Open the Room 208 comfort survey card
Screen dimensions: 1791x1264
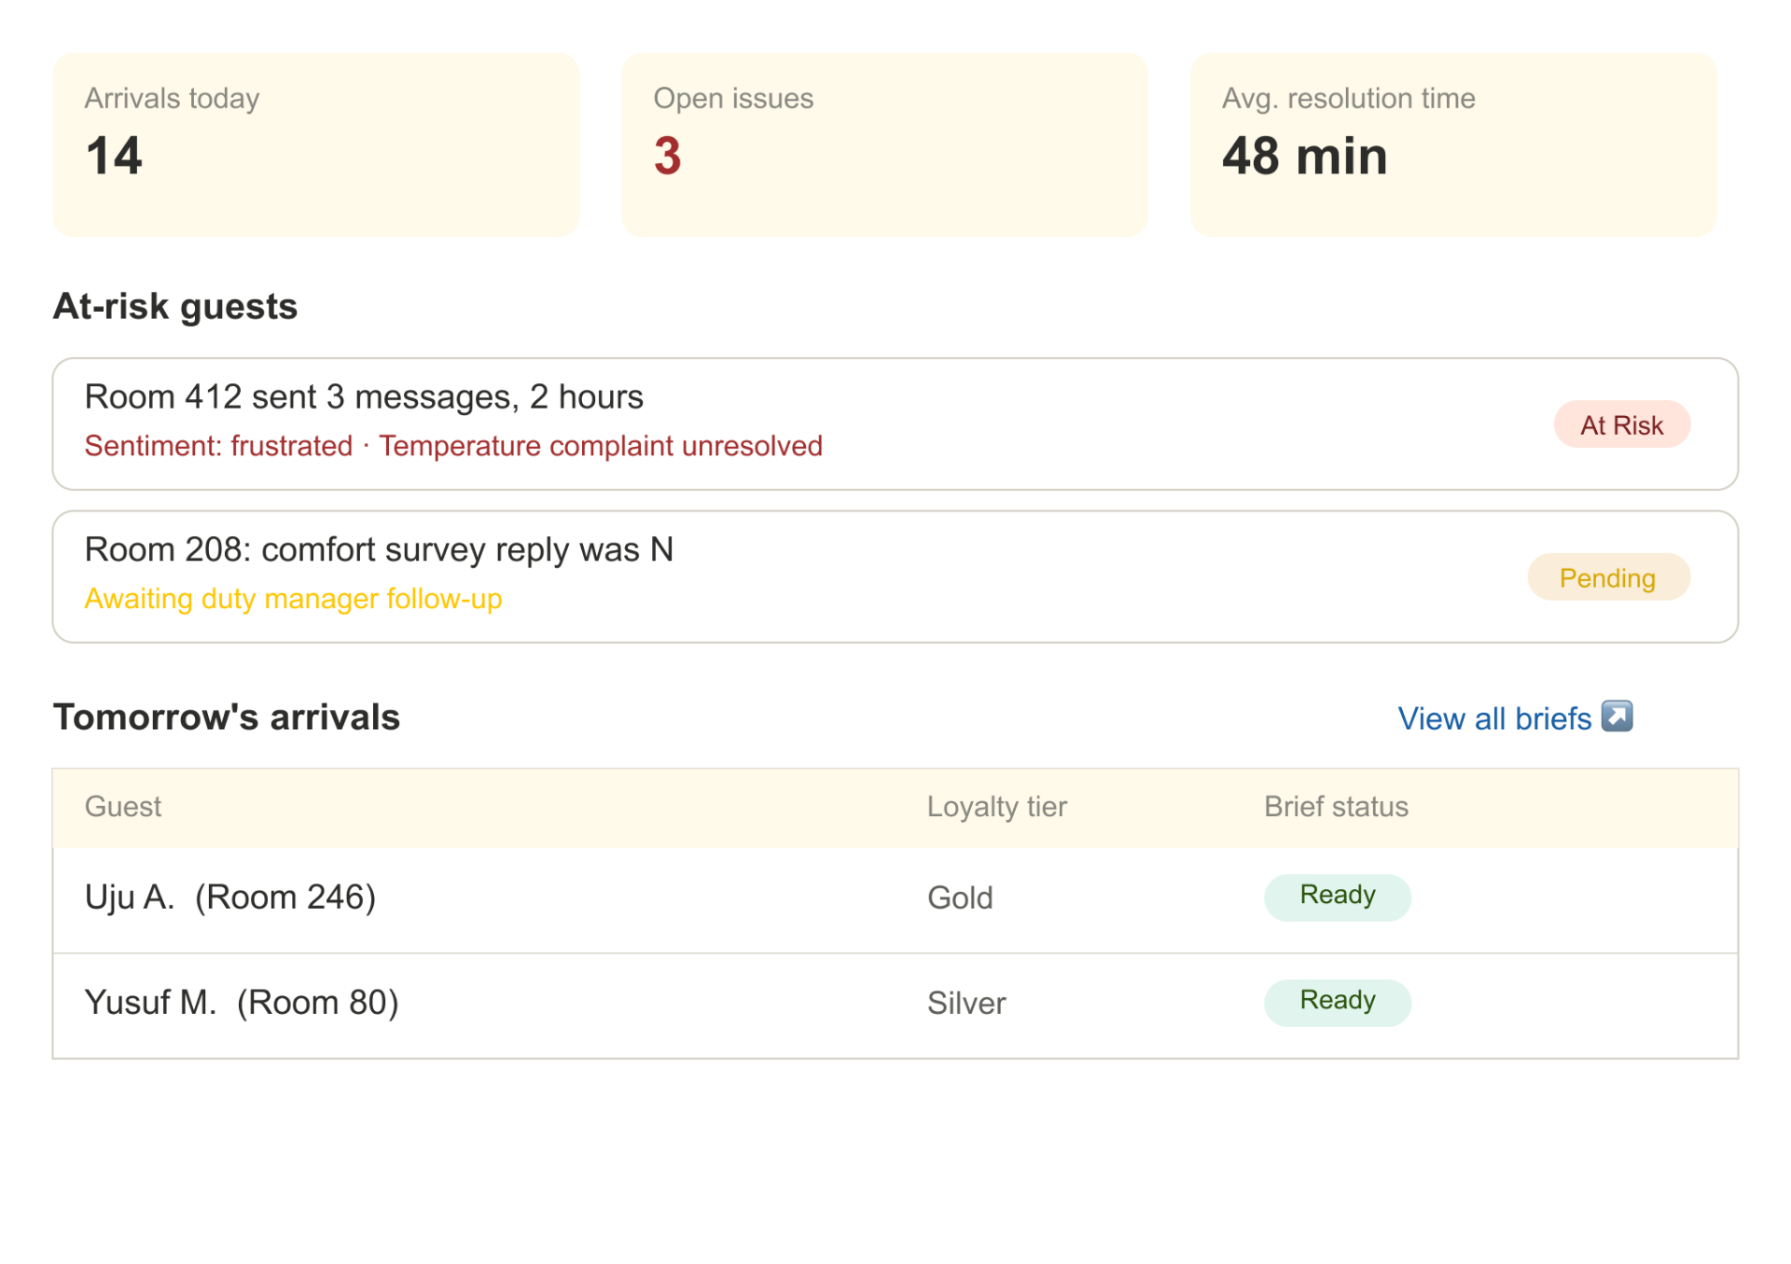coord(895,576)
